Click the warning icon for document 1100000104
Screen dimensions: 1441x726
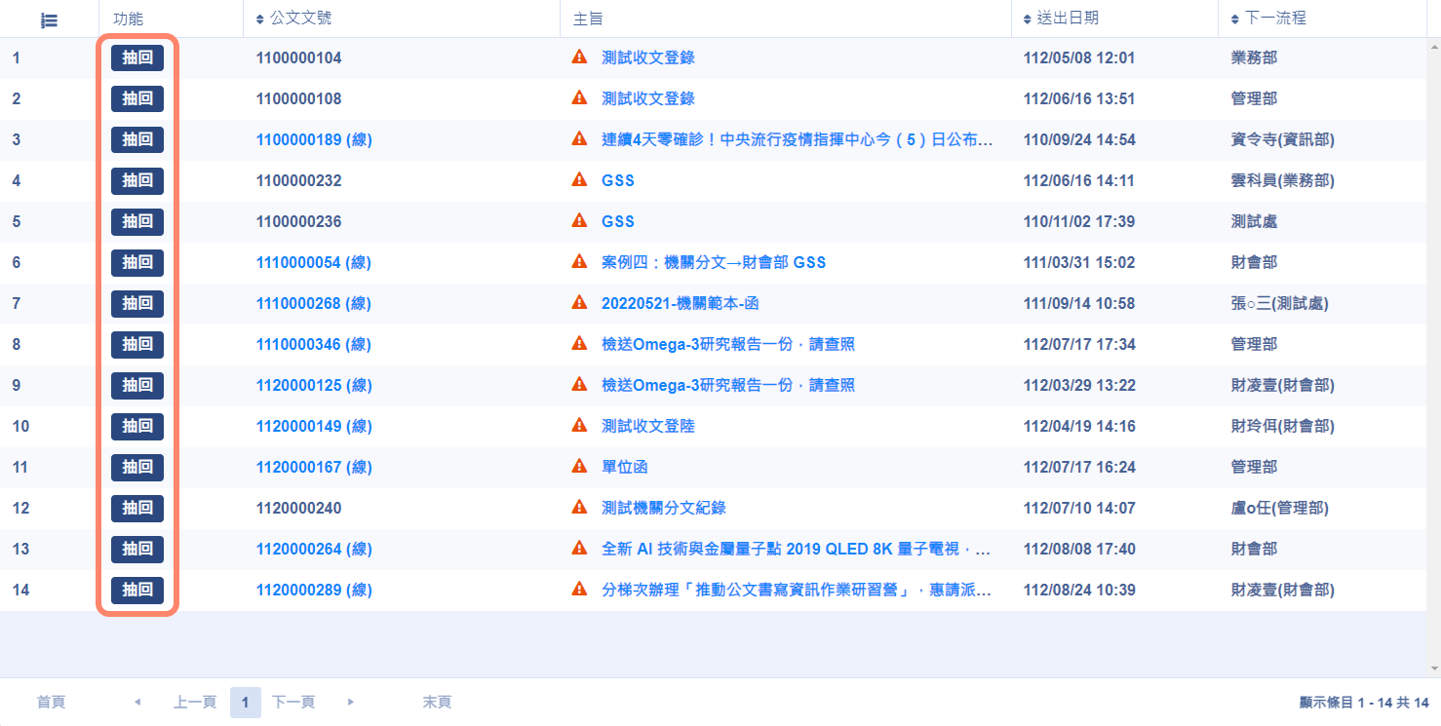pyautogui.click(x=579, y=57)
